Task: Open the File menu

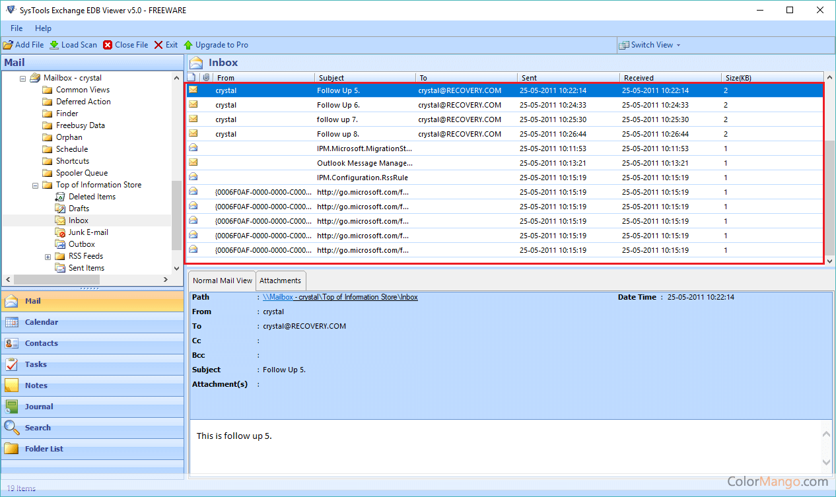Action: [x=17, y=28]
